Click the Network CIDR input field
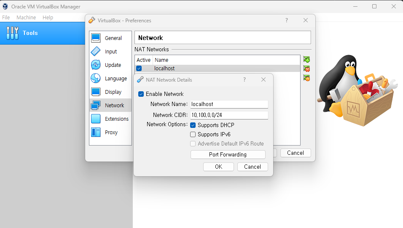 [x=229, y=115]
